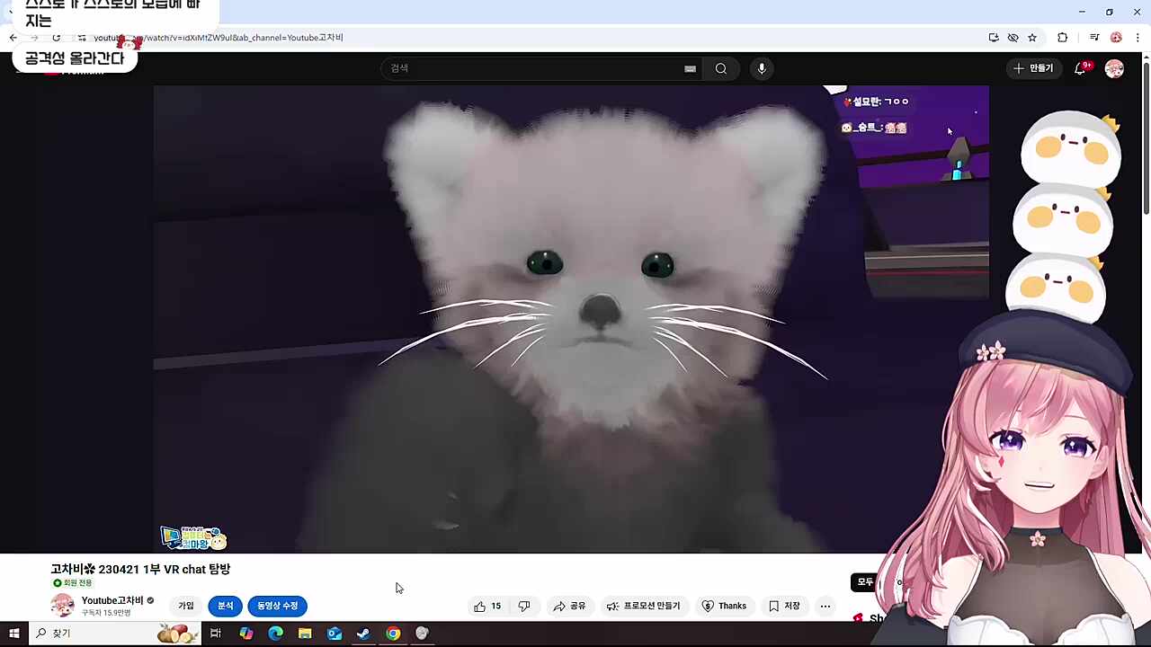Share the video via 공유 button
Screen dimensions: 1151x647
pos(569,607)
